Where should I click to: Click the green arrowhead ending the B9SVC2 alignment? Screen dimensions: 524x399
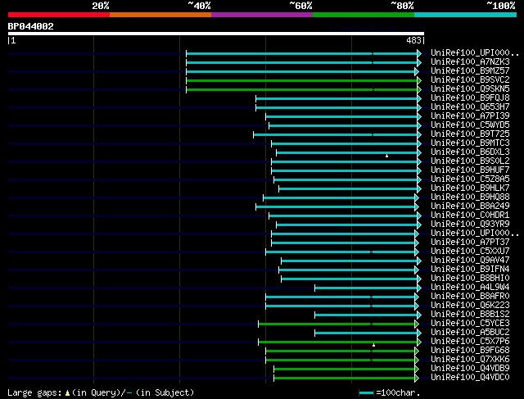pos(419,80)
